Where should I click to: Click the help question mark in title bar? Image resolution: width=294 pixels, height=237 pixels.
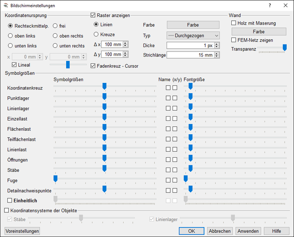click(270, 6)
